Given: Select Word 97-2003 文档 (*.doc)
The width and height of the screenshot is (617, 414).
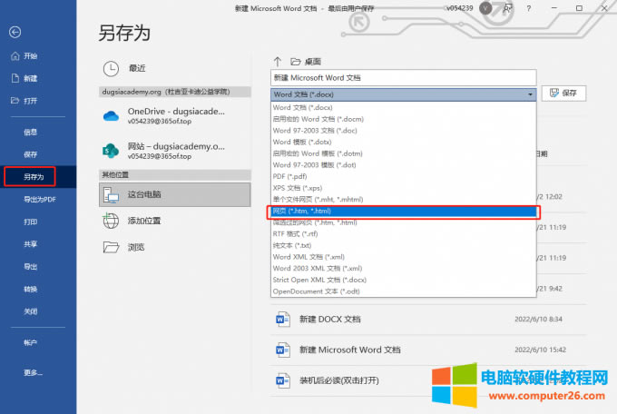Looking at the screenshot, I should click(404, 131).
